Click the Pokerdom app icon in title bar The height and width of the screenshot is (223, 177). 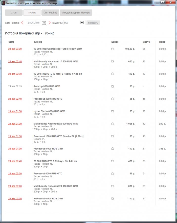pos(3,3)
